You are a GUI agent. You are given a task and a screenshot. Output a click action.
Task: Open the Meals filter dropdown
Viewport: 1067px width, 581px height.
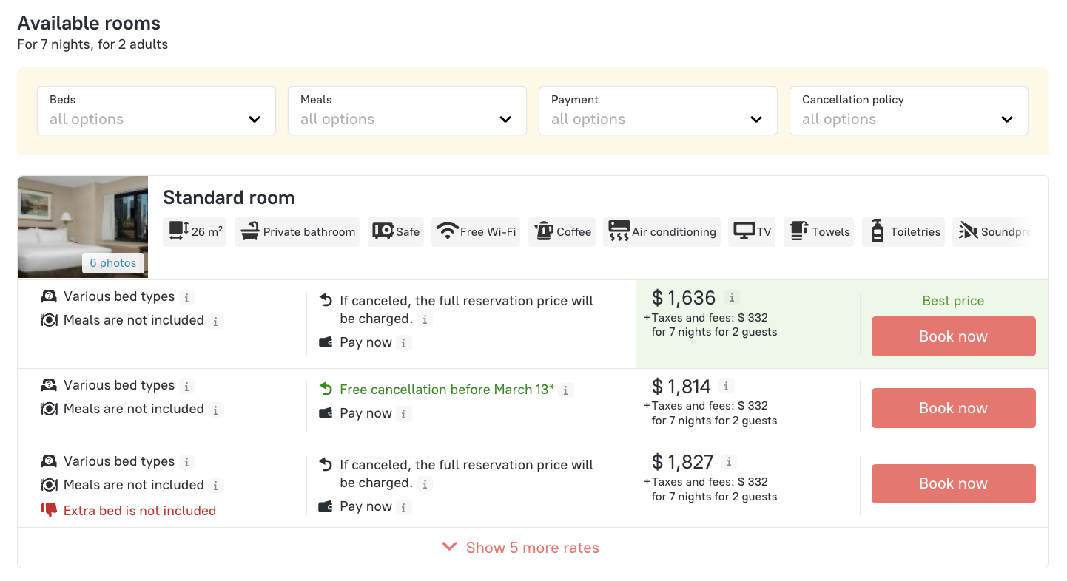[x=407, y=111]
